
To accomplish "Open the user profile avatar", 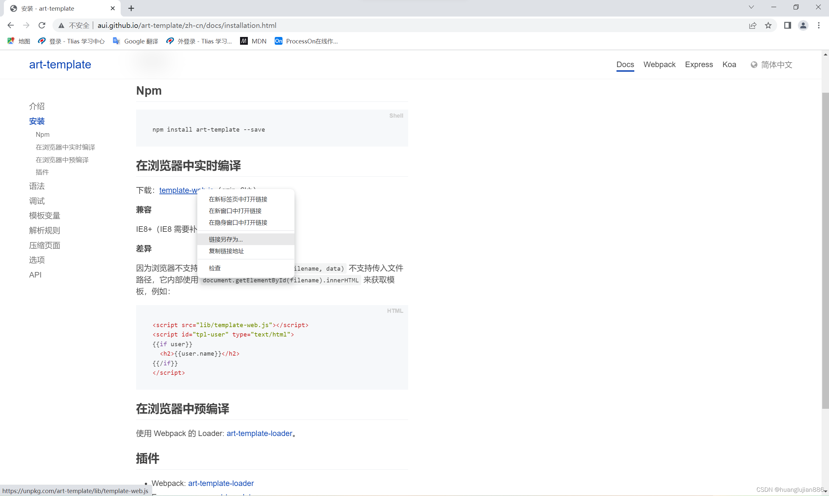I will pyautogui.click(x=803, y=25).
